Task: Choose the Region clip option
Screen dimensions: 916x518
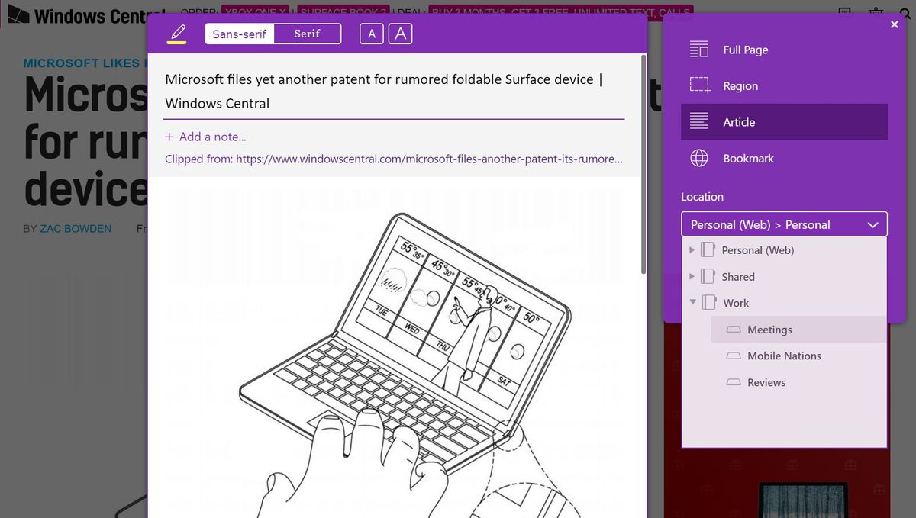Action: tap(738, 85)
